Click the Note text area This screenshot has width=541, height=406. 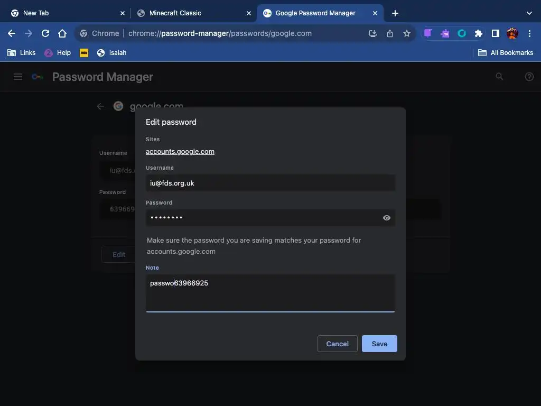click(270, 293)
